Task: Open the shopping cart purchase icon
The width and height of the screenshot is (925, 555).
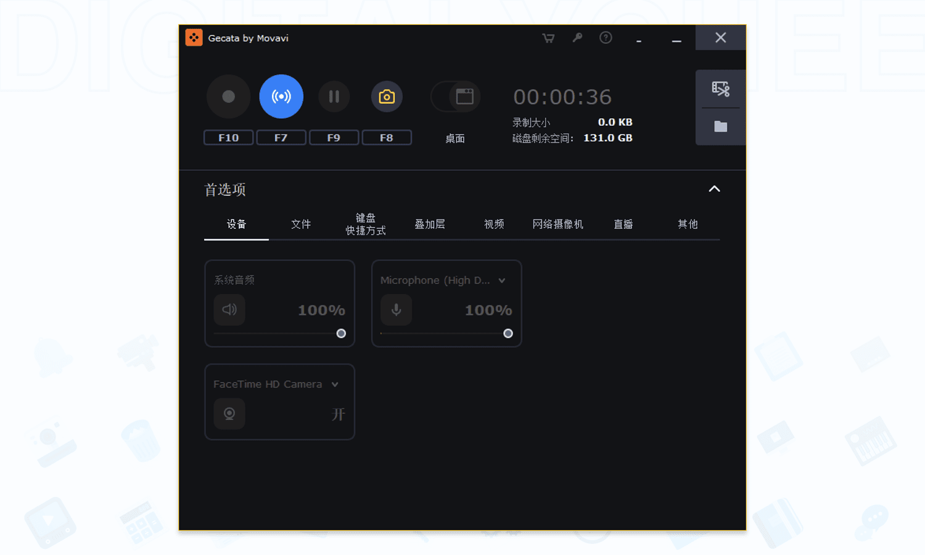Action: (548, 38)
